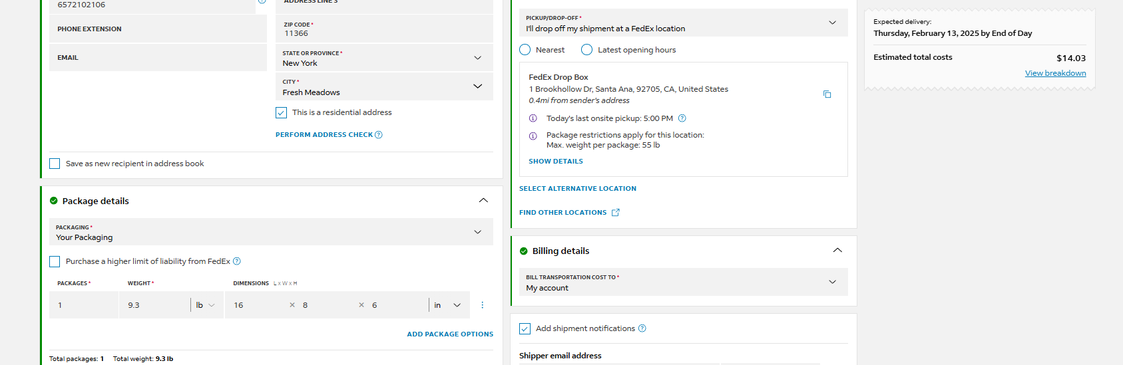Open the last onsite pickup help icon
This screenshot has height=365, width=1123.
(682, 118)
